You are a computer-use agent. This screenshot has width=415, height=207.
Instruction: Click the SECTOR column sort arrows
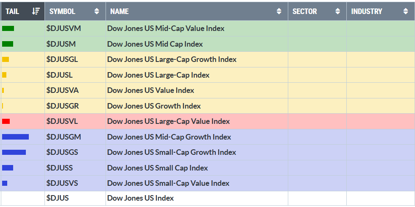[x=337, y=11]
